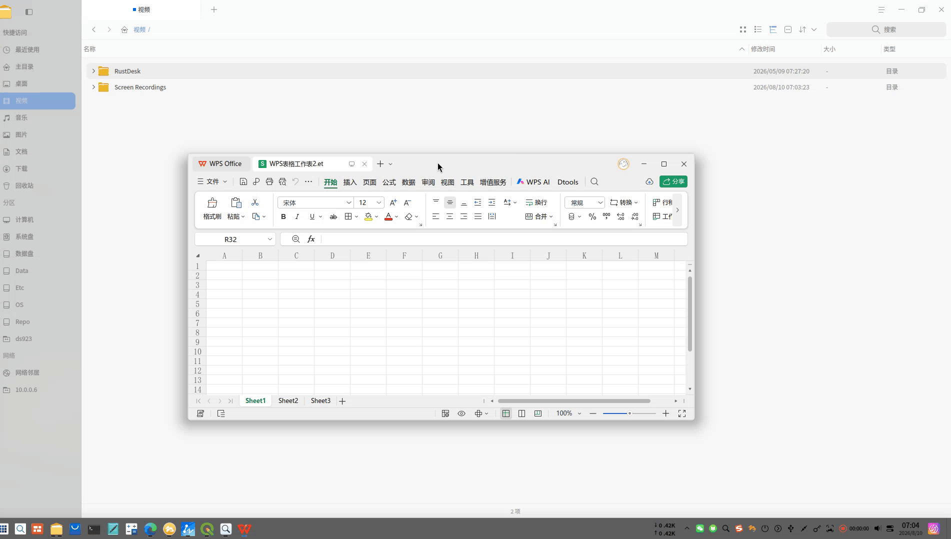Open the 插入 (Insert) ribbon tab
Viewport: 951px width, 539px height.
click(350, 182)
